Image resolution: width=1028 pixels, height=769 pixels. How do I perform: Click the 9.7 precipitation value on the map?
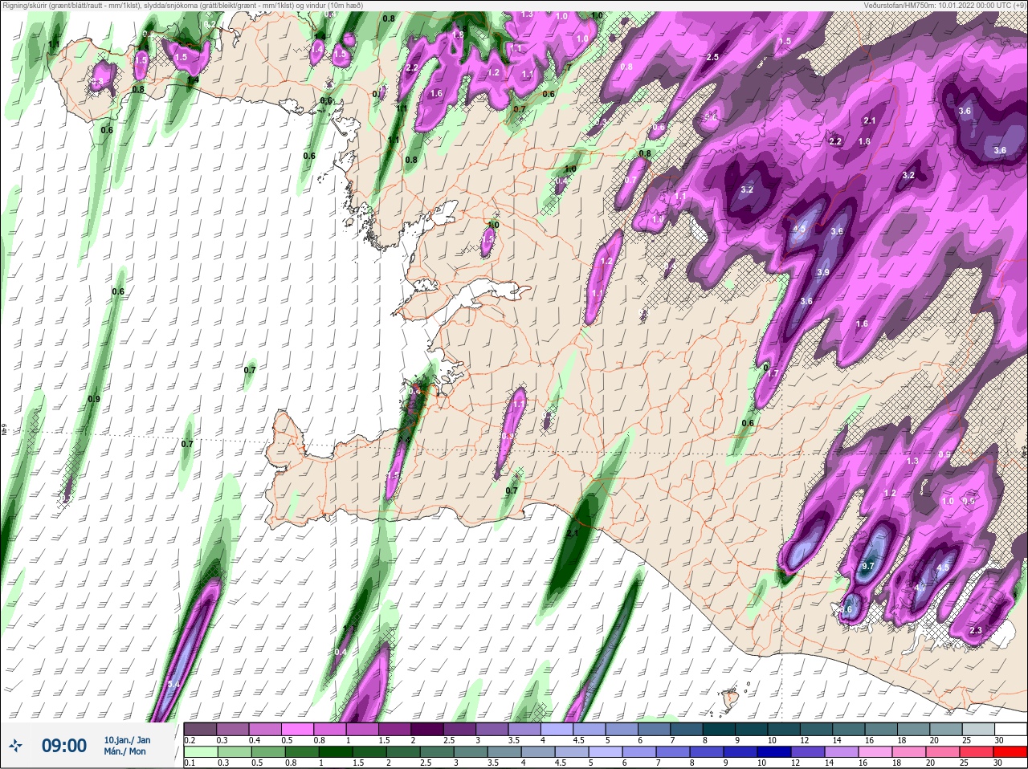[x=867, y=566]
